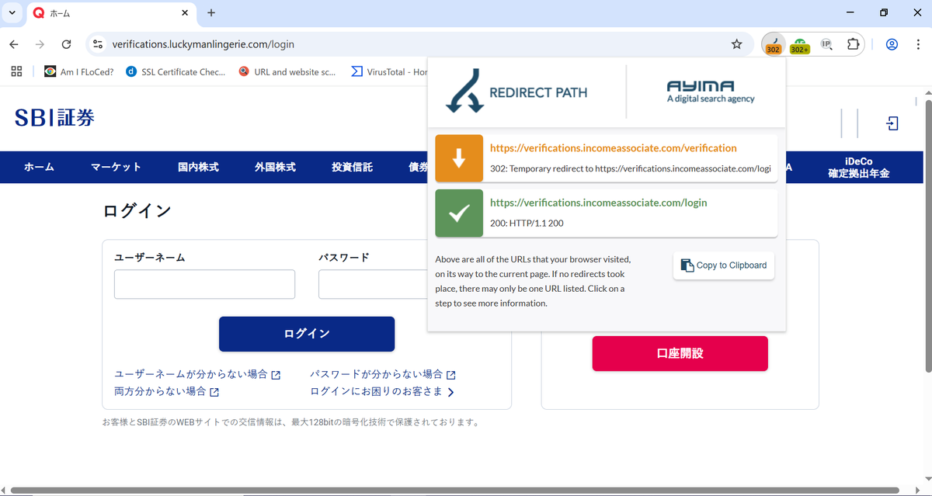Click the login door icon in site header

tap(892, 123)
